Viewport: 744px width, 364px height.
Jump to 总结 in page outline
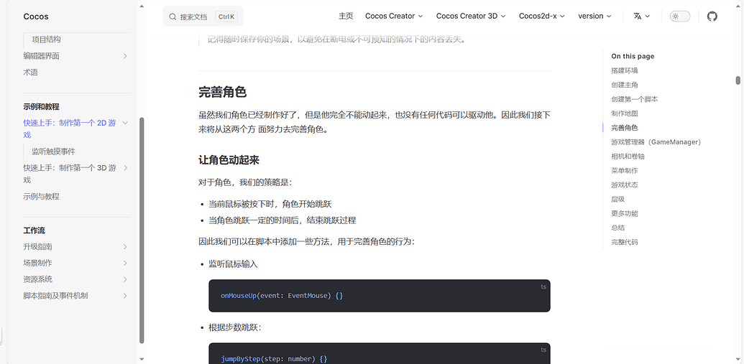point(617,228)
